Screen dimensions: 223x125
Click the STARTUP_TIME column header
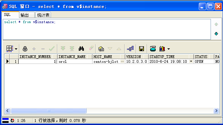click(x=171, y=57)
